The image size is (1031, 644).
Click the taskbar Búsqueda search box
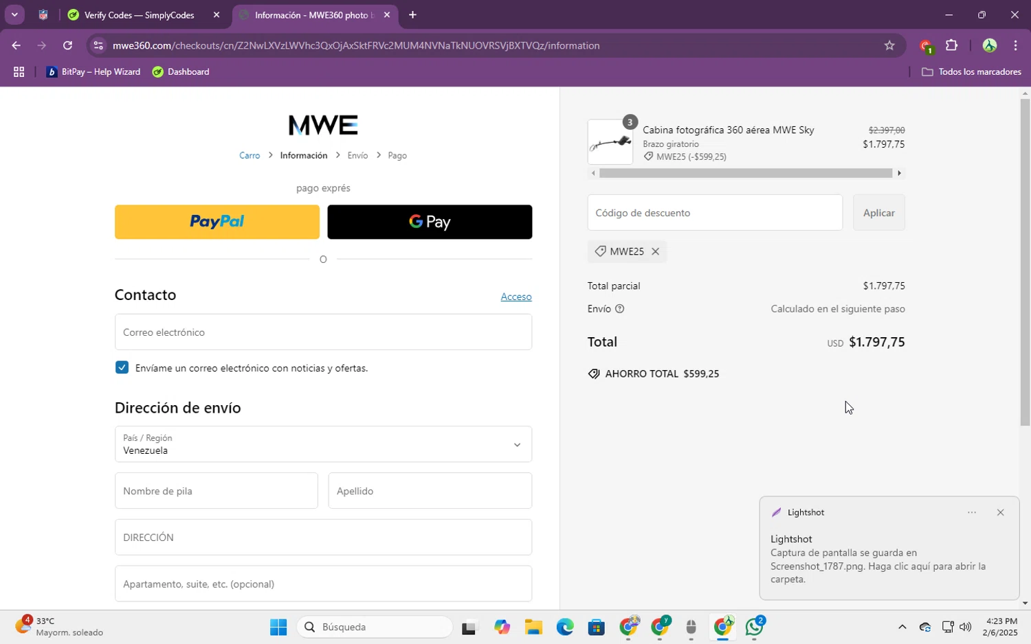point(375,627)
